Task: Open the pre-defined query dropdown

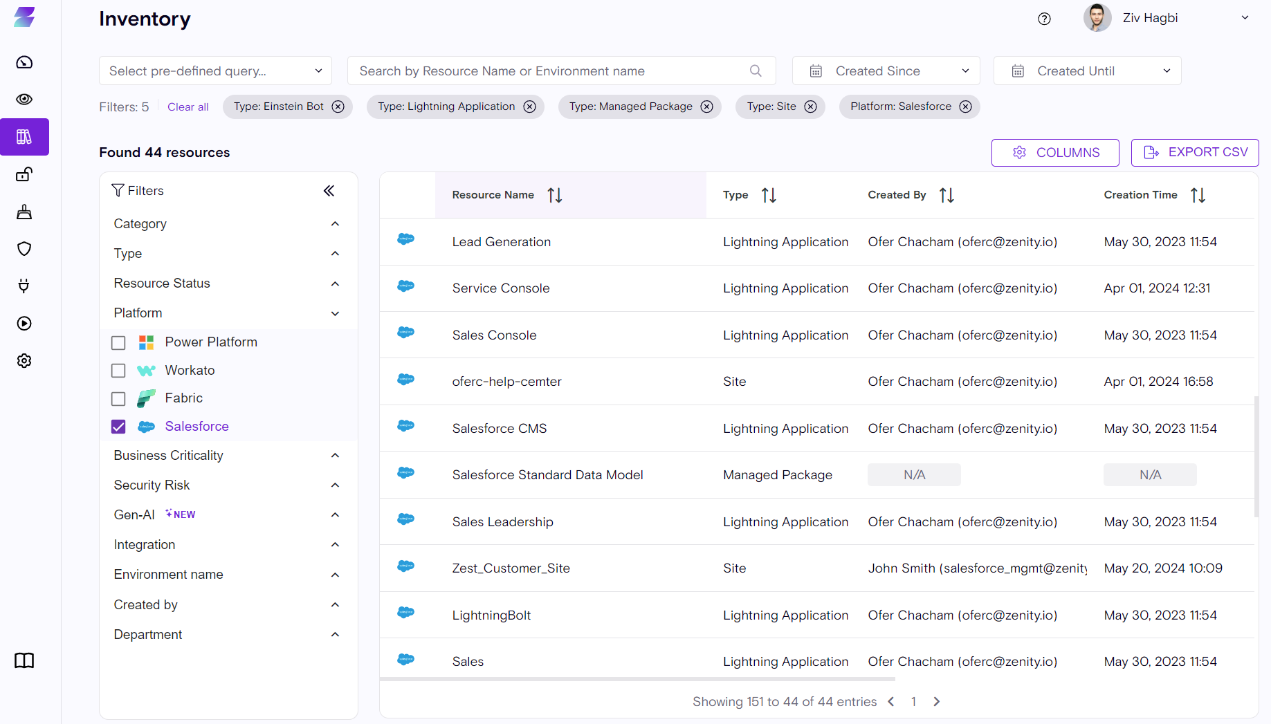Action: [215, 71]
